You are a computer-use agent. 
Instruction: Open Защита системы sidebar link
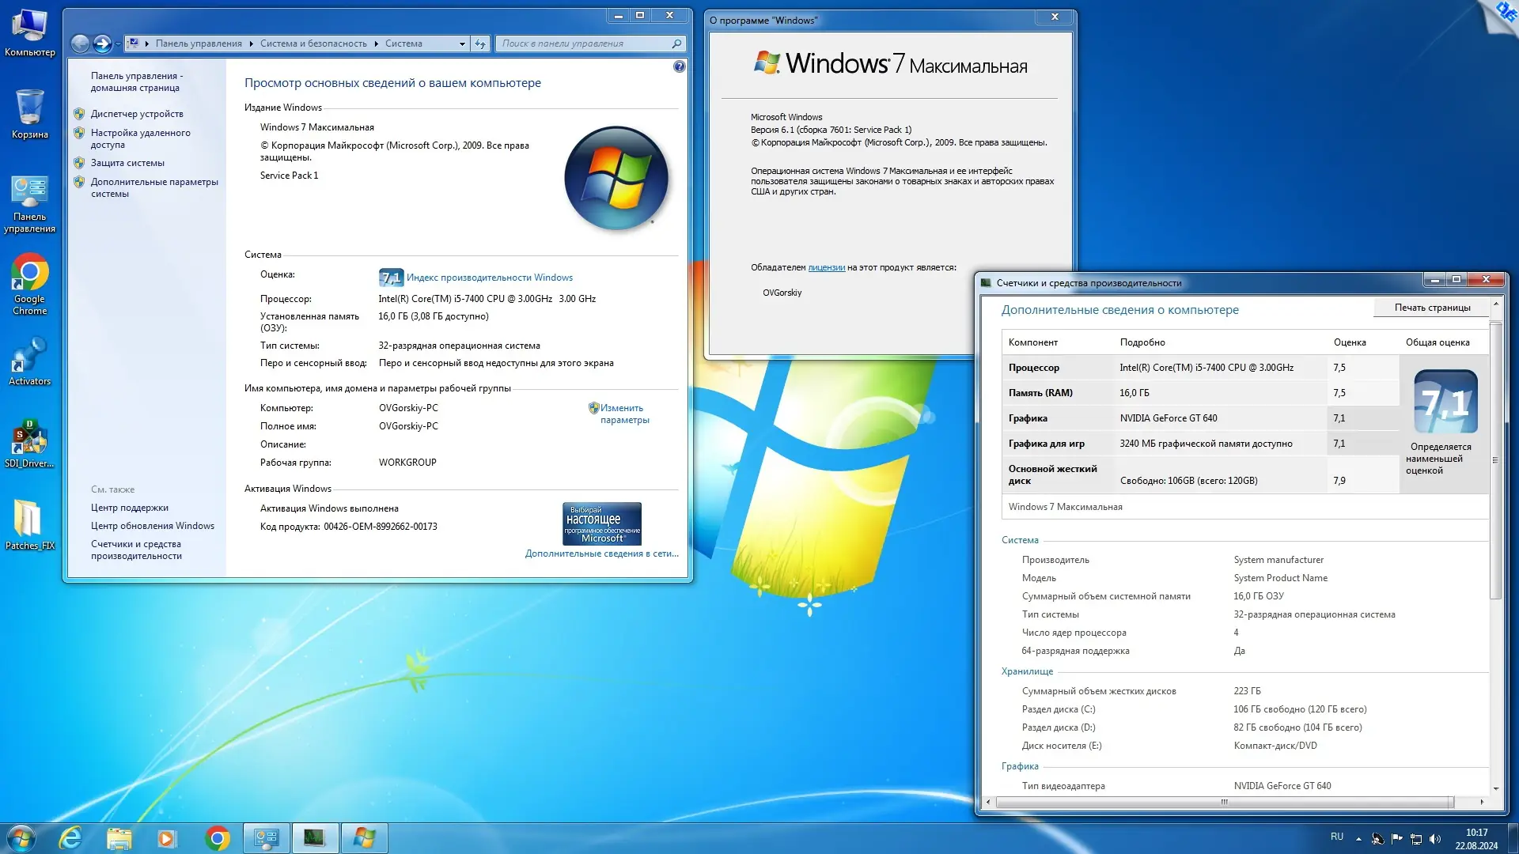click(127, 163)
